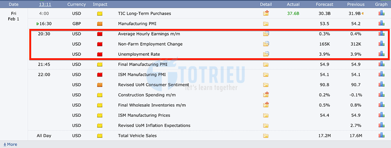The width and height of the screenshot is (391, 148).
Task: Open detail folder for Total Vehicle Sales
Action: (x=266, y=136)
